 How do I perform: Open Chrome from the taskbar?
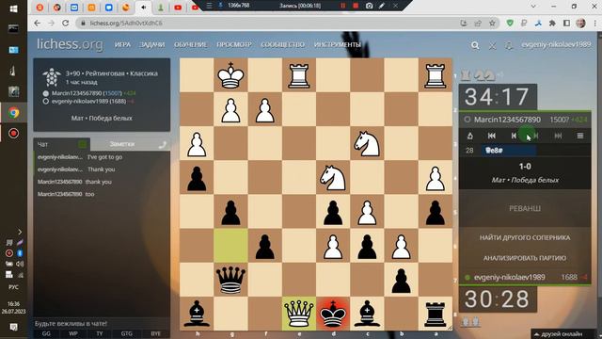14,113
